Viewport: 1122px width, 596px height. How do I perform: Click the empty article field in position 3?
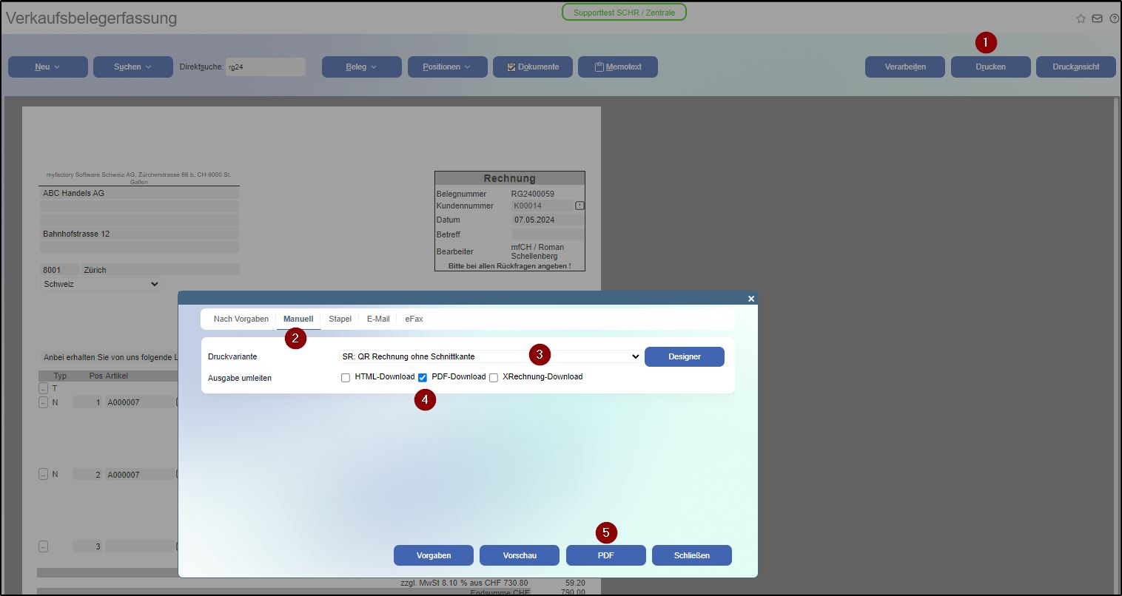(x=139, y=546)
